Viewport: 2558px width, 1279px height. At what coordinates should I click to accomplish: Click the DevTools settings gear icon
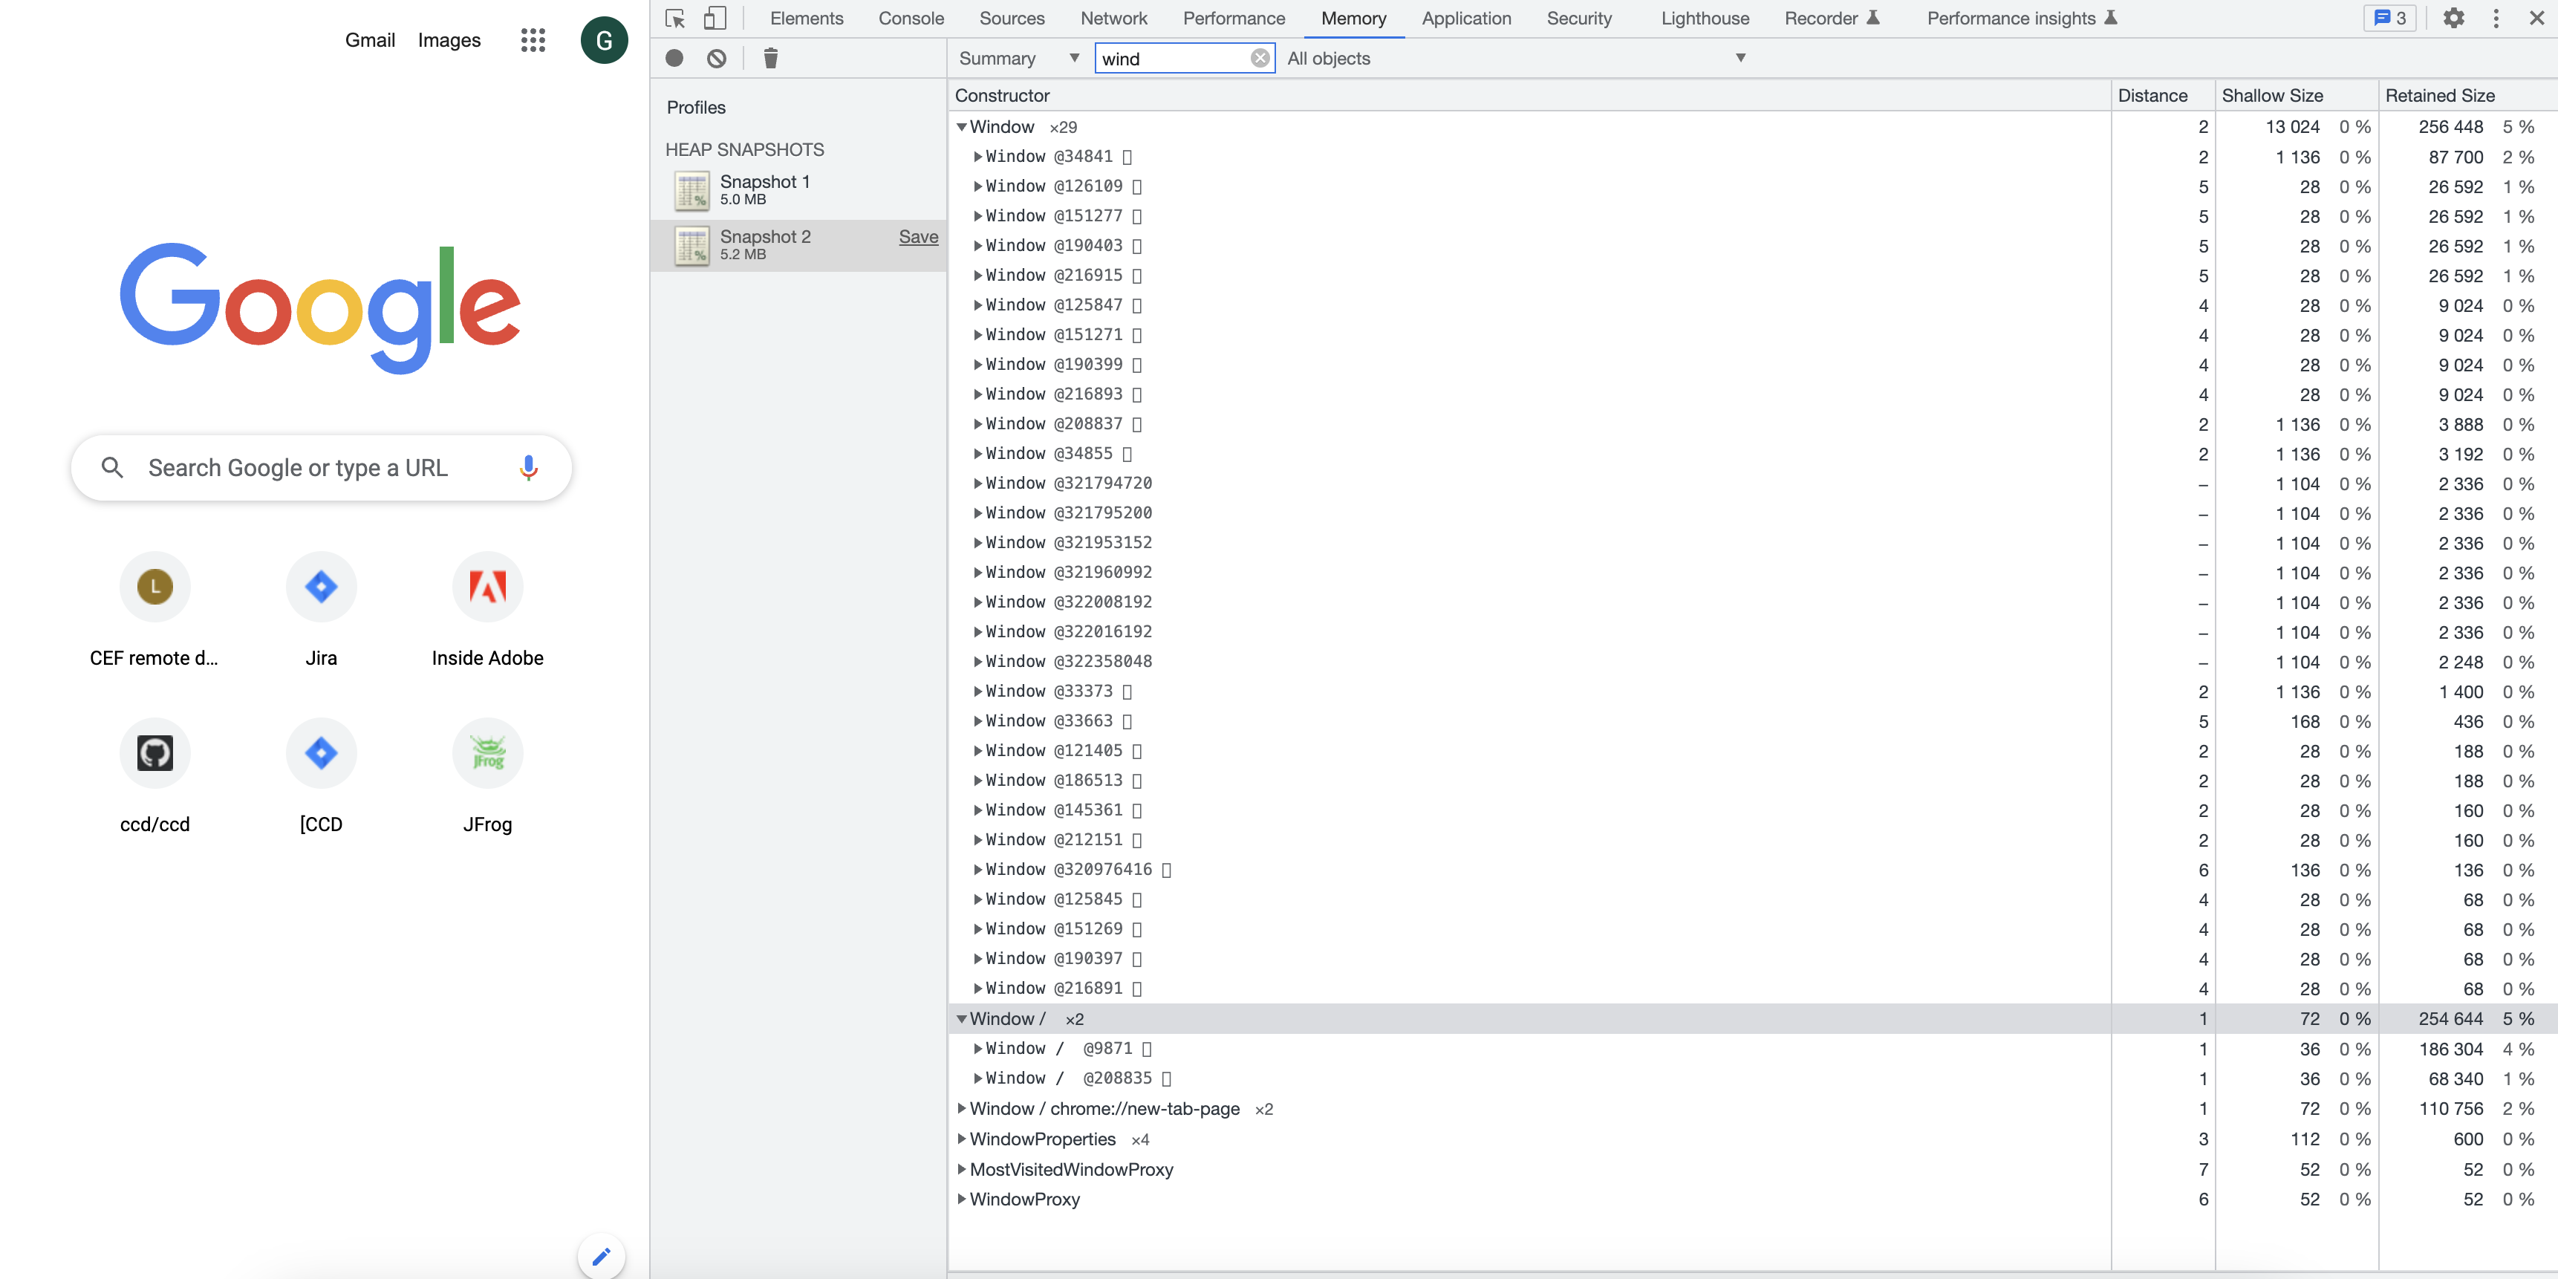(2453, 18)
